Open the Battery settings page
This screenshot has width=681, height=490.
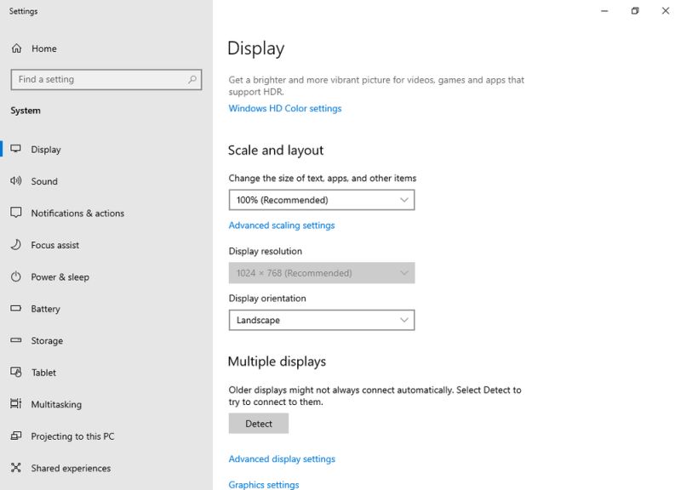click(x=48, y=309)
